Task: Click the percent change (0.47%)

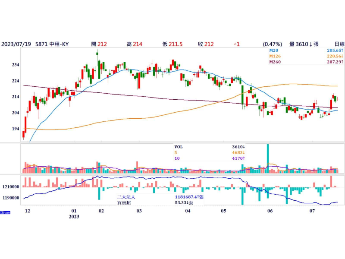Action: pyautogui.click(x=273, y=44)
